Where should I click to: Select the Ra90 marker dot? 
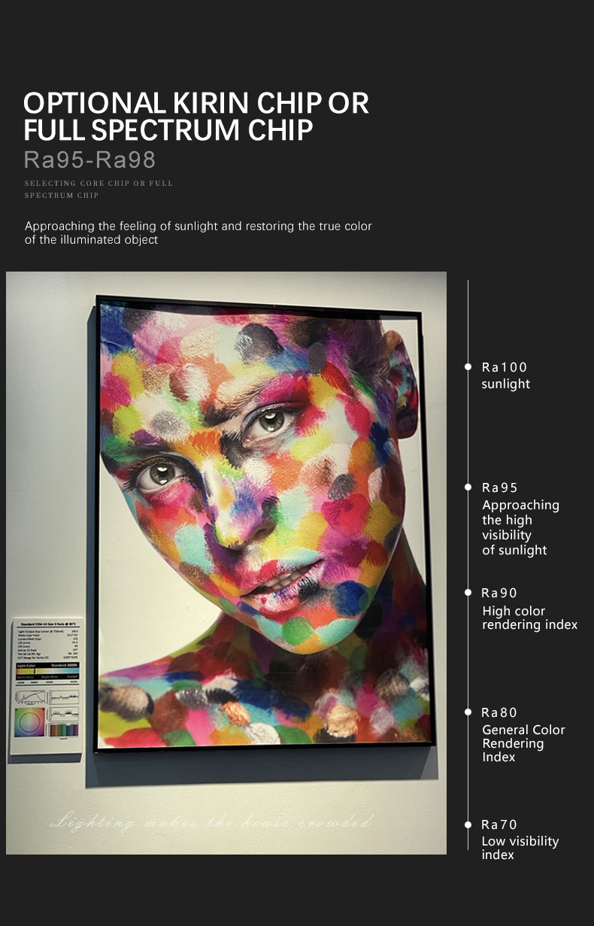coord(468,593)
